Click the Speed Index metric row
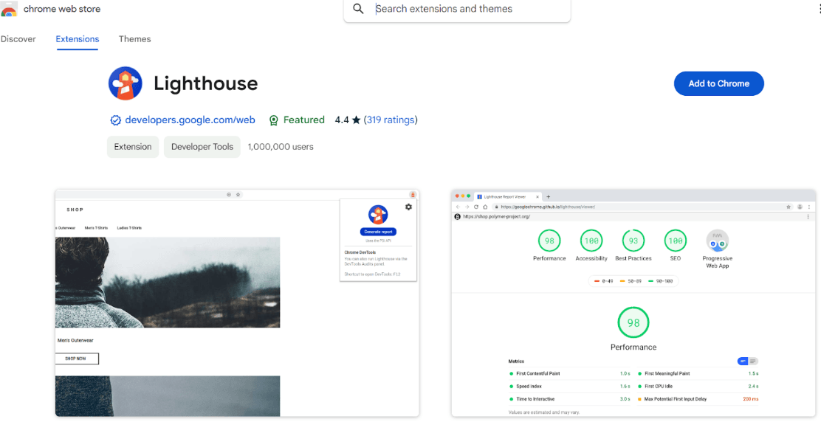The height and width of the screenshot is (422, 821). (570, 387)
